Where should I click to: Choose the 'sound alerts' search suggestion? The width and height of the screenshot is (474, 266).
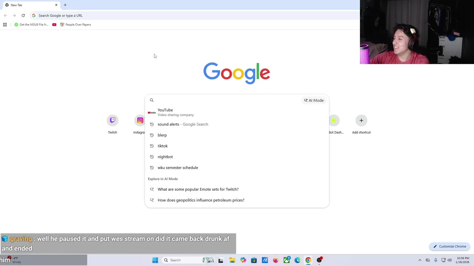tap(237, 124)
